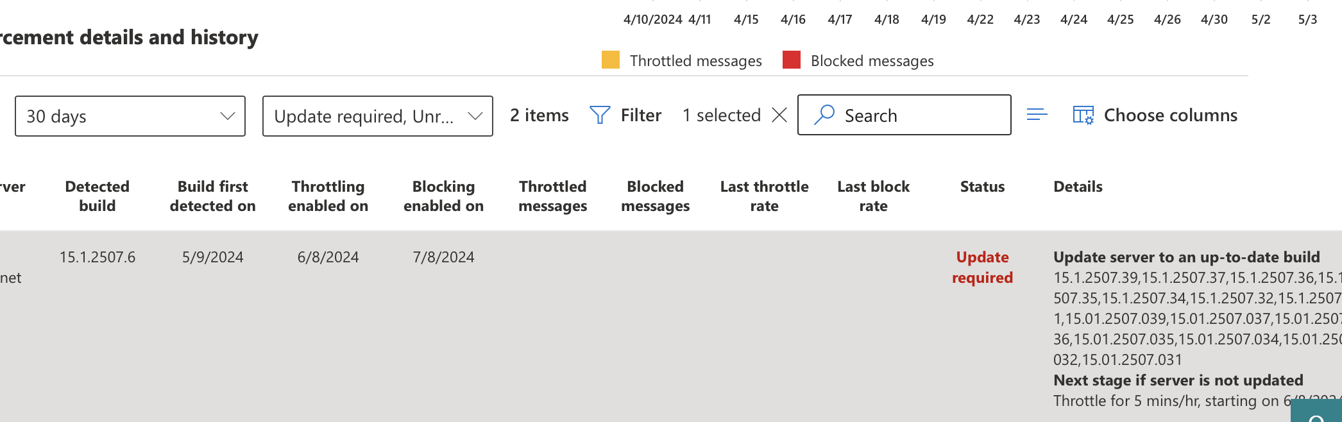Click the red Blocked messages legend icon
The height and width of the screenshot is (422, 1342).
point(790,60)
